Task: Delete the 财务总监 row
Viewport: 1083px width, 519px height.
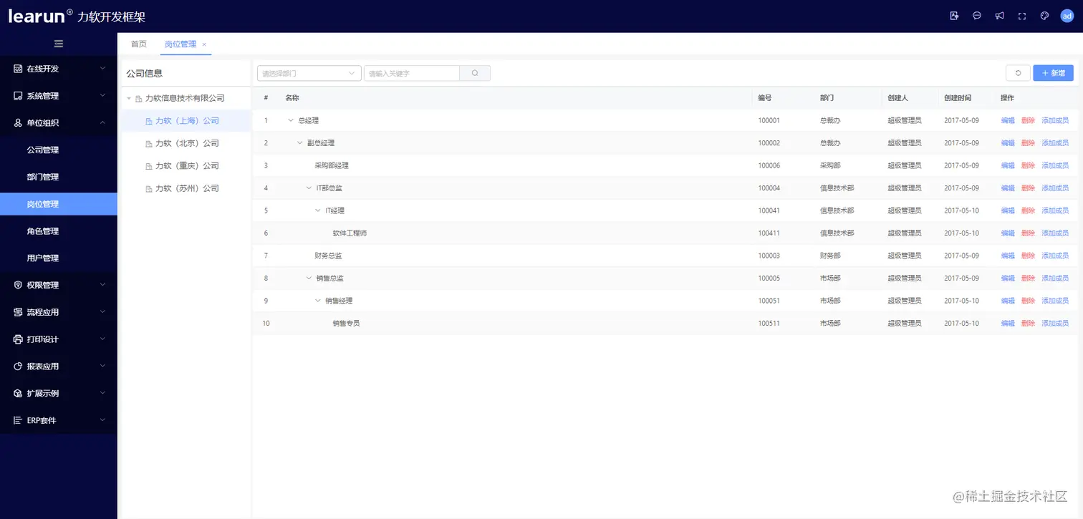Action: [1028, 256]
